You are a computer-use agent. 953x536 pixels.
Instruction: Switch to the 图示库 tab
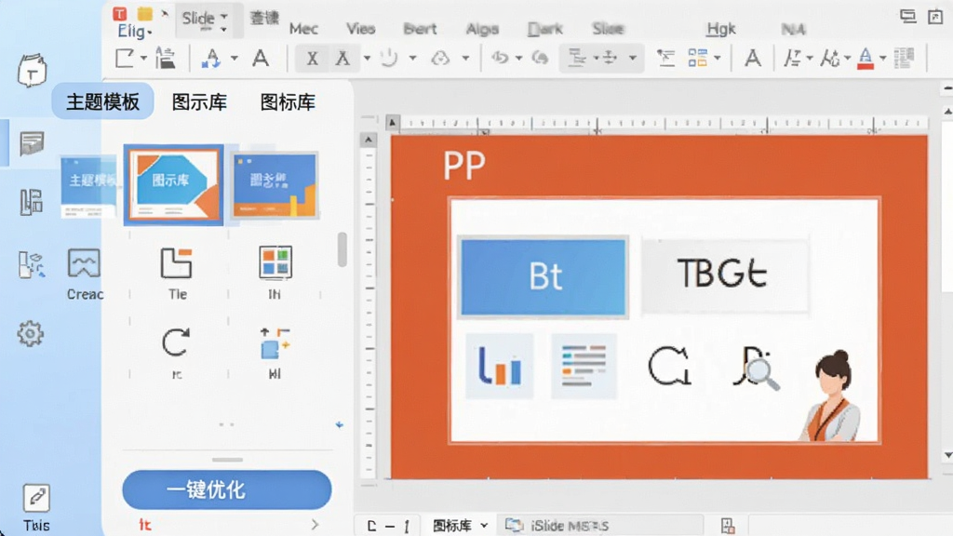tap(199, 102)
